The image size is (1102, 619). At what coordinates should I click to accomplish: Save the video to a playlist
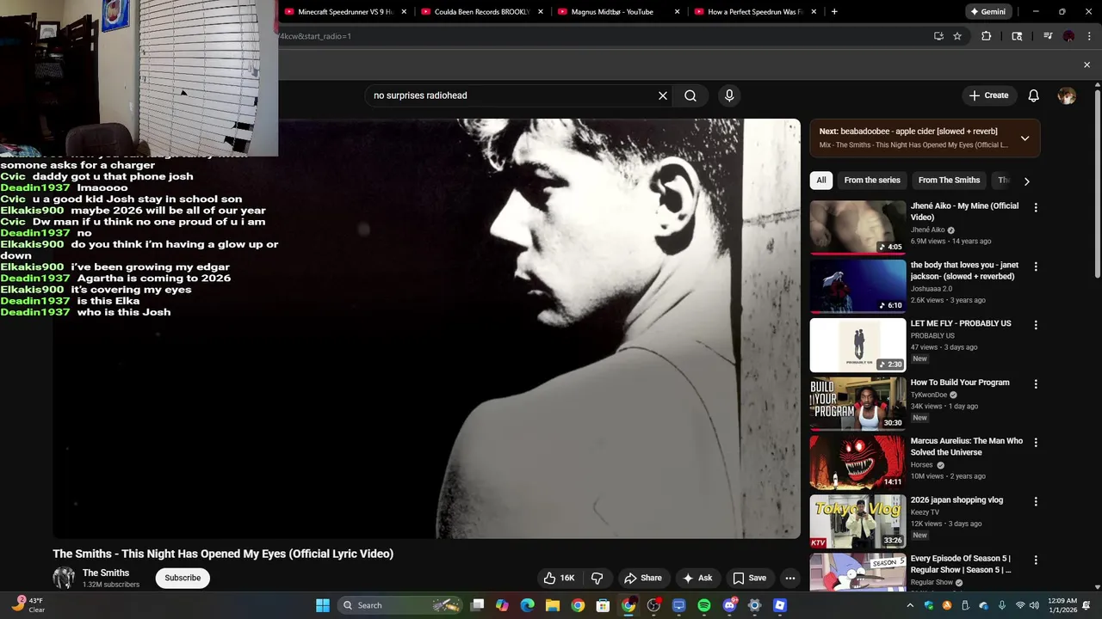click(x=749, y=578)
